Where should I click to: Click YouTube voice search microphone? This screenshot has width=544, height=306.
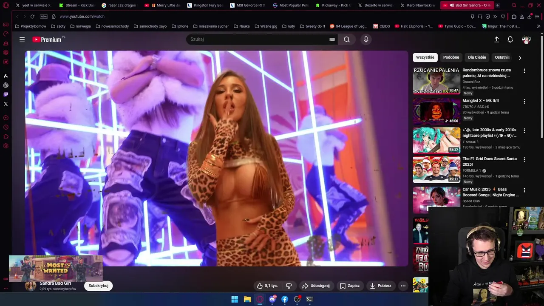(366, 39)
